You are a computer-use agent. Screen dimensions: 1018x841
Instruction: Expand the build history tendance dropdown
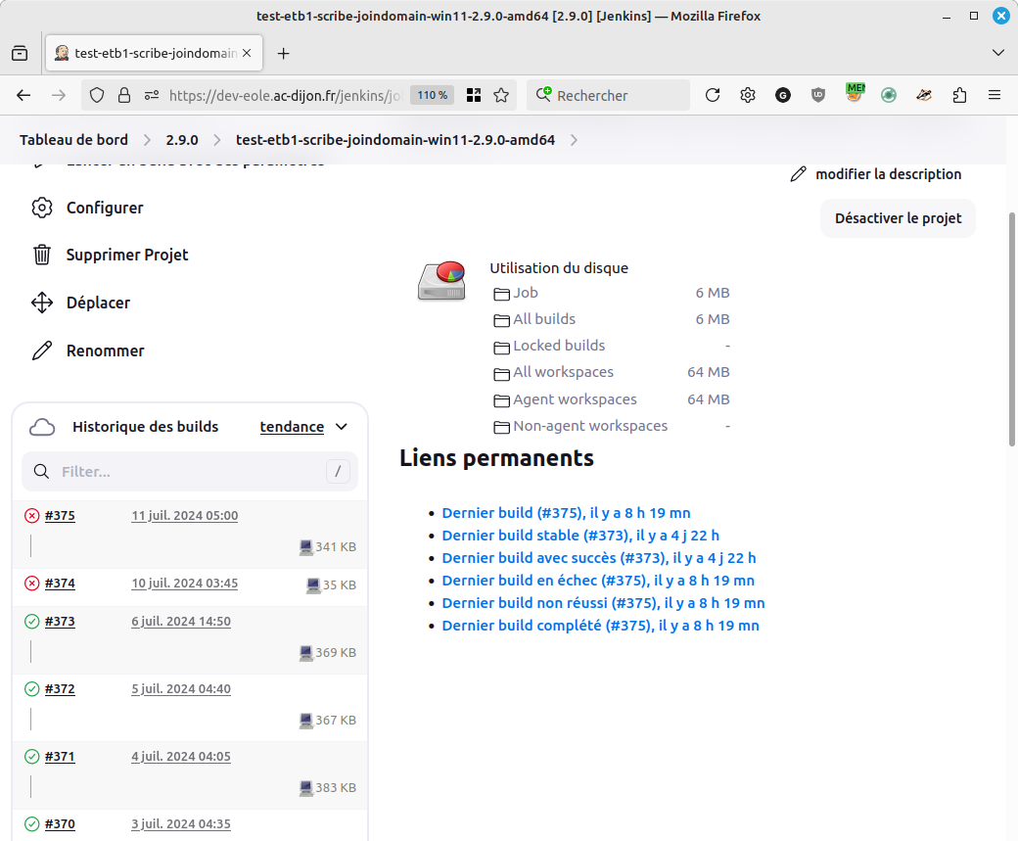pos(341,427)
